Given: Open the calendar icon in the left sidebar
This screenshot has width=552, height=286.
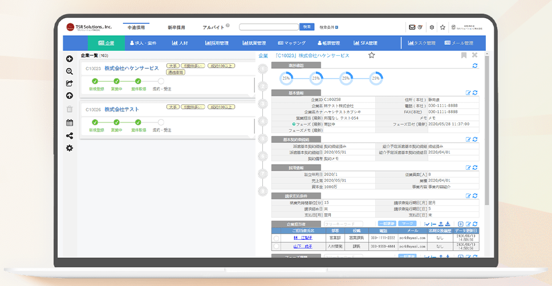Looking at the screenshot, I should tap(70, 122).
